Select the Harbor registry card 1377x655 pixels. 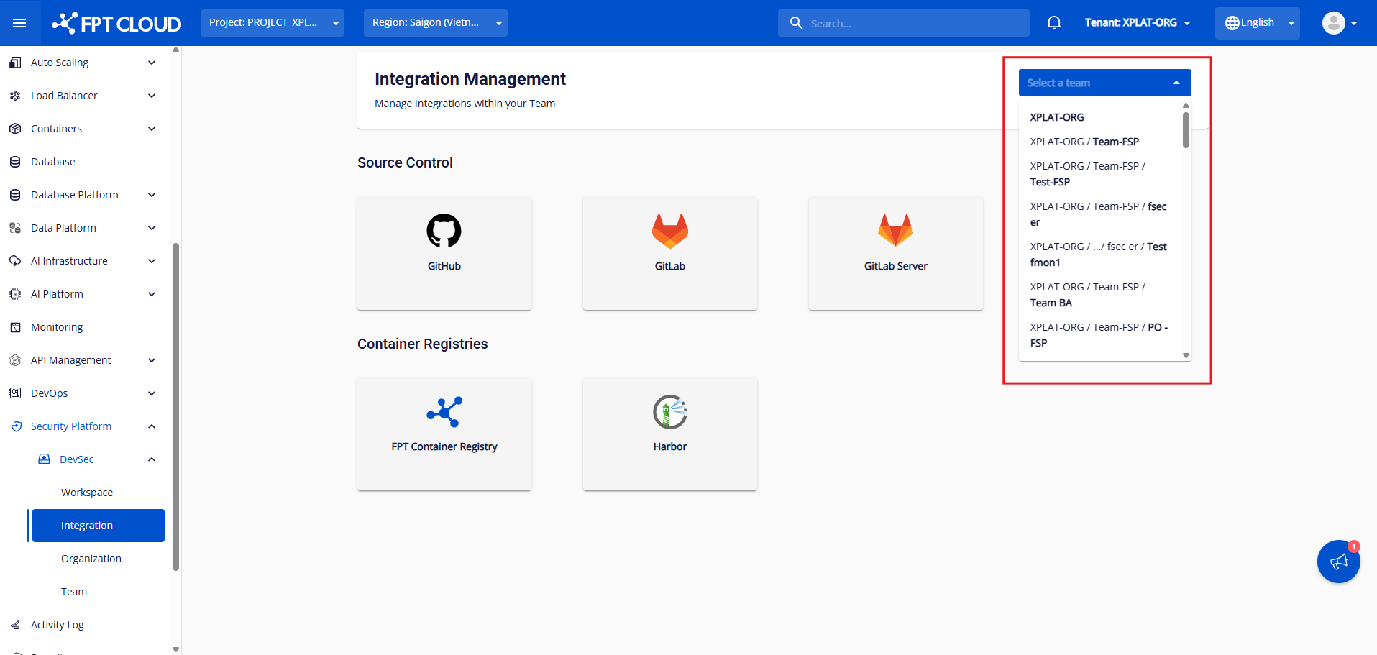click(669, 434)
